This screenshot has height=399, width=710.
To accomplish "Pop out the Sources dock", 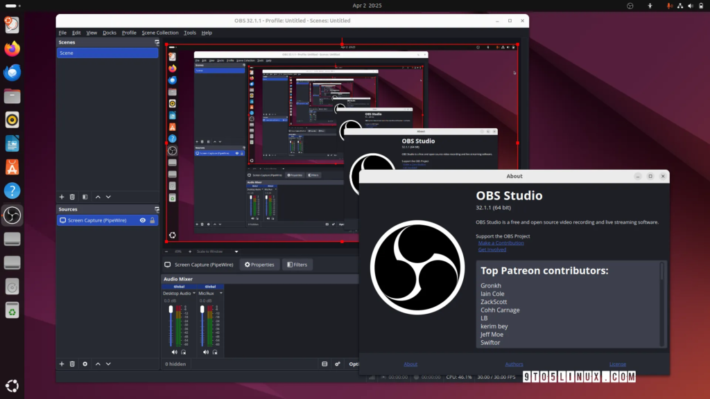I will pyautogui.click(x=157, y=209).
